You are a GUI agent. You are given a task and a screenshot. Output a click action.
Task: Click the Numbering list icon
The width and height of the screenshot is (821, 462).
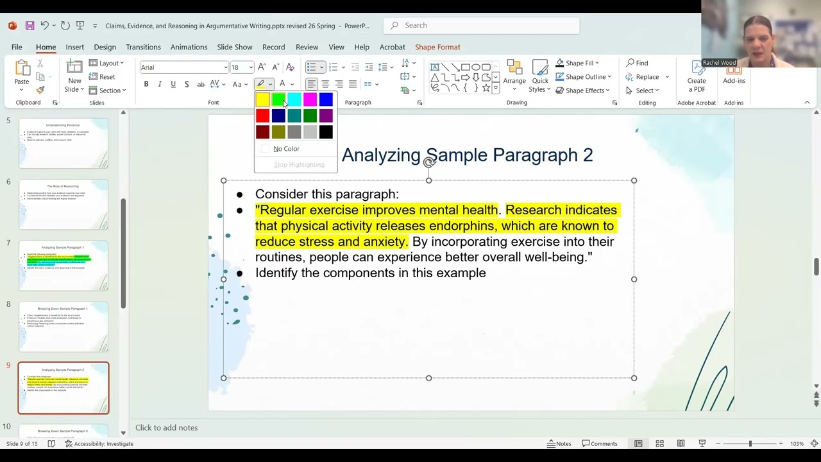[x=333, y=67]
